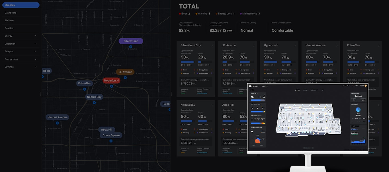Click the Apex Hill label on the map
This screenshot has height=172, width=389.
pyautogui.click(x=107, y=129)
